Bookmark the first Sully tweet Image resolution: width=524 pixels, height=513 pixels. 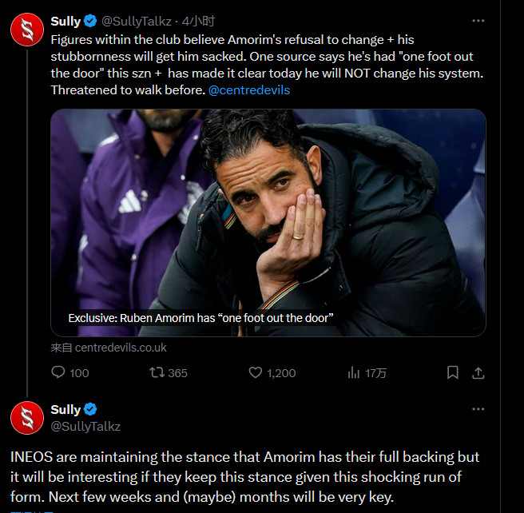click(x=452, y=372)
